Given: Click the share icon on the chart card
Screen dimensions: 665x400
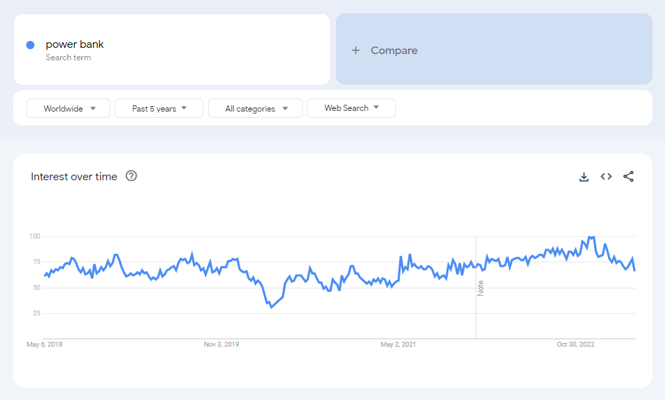Looking at the screenshot, I should (628, 177).
